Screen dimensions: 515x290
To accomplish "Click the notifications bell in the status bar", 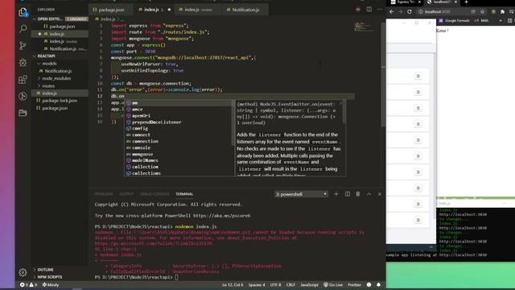I will click(378, 284).
